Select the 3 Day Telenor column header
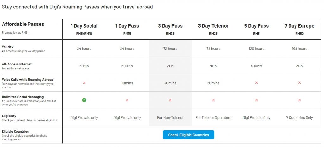 point(213,26)
